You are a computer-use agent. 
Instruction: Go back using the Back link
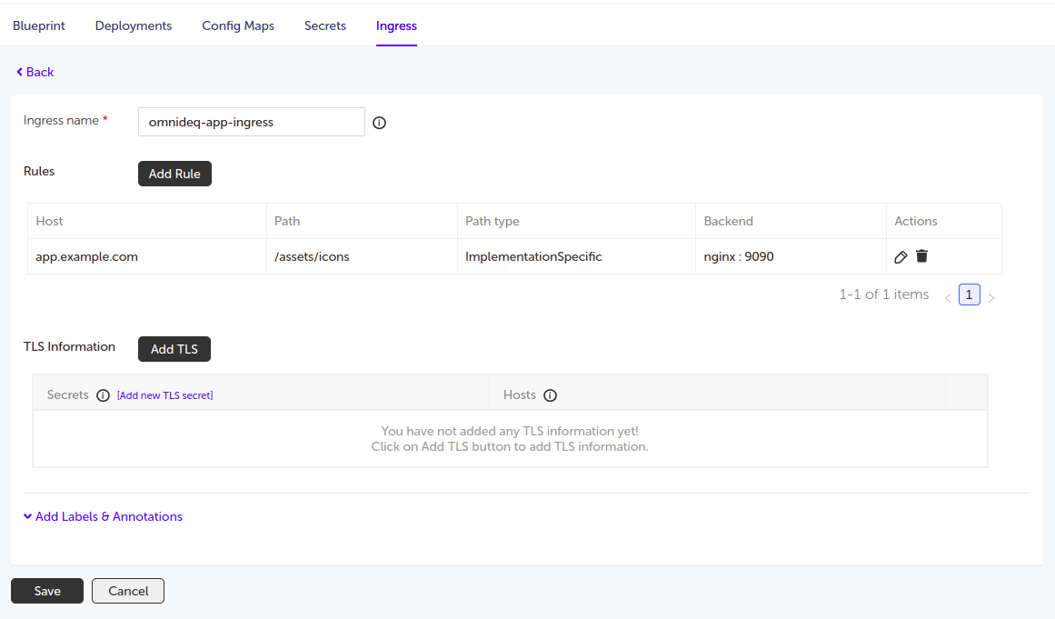35,72
